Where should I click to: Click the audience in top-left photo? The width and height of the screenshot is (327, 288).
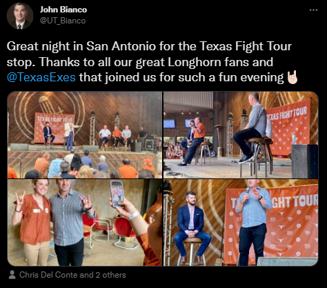point(83,165)
